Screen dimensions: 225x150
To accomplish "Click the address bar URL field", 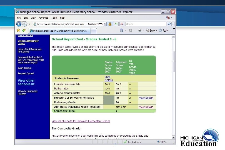I will point(68,24).
